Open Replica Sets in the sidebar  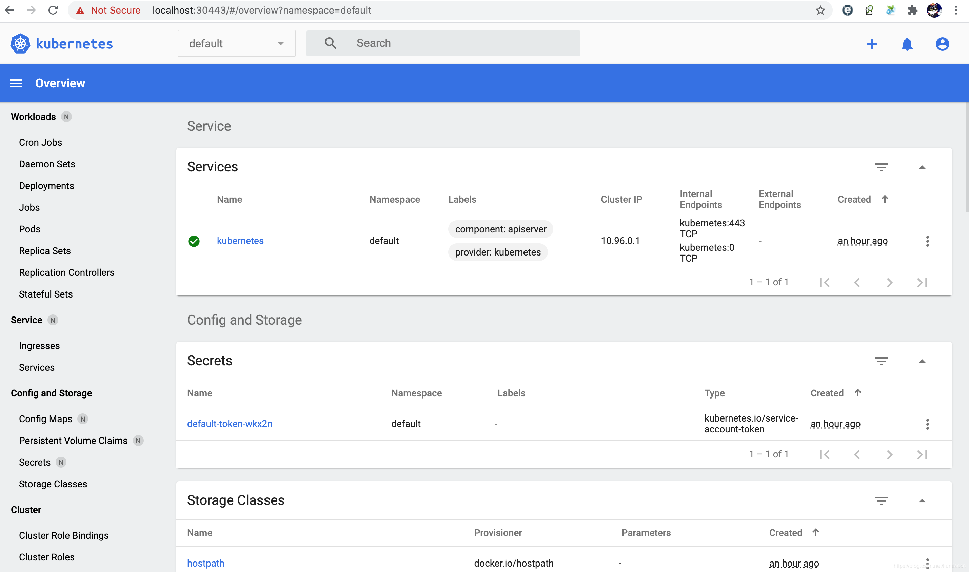(x=45, y=250)
